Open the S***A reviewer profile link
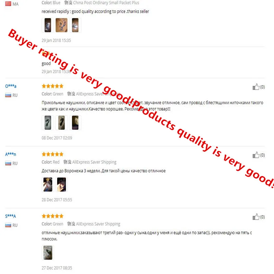This screenshot has height=274, width=274. point(11,216)
